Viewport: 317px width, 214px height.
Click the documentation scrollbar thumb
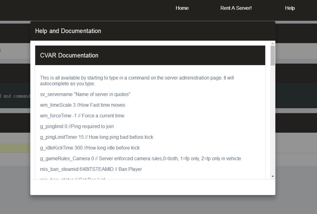pyautogui.click(x=273, y=55)
